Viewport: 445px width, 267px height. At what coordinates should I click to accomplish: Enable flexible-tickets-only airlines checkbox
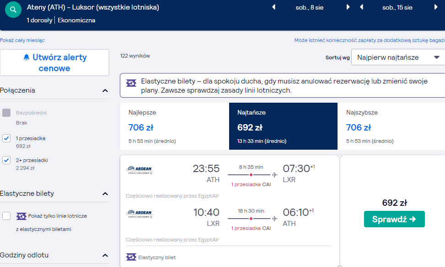[6, 216]
